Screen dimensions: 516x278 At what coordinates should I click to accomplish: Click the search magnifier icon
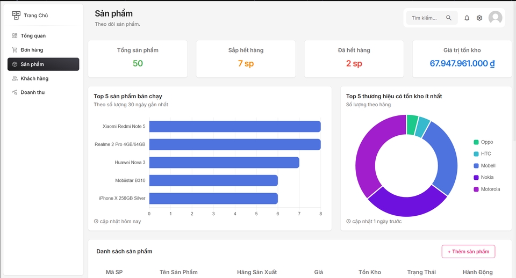(x=449, y=18)
